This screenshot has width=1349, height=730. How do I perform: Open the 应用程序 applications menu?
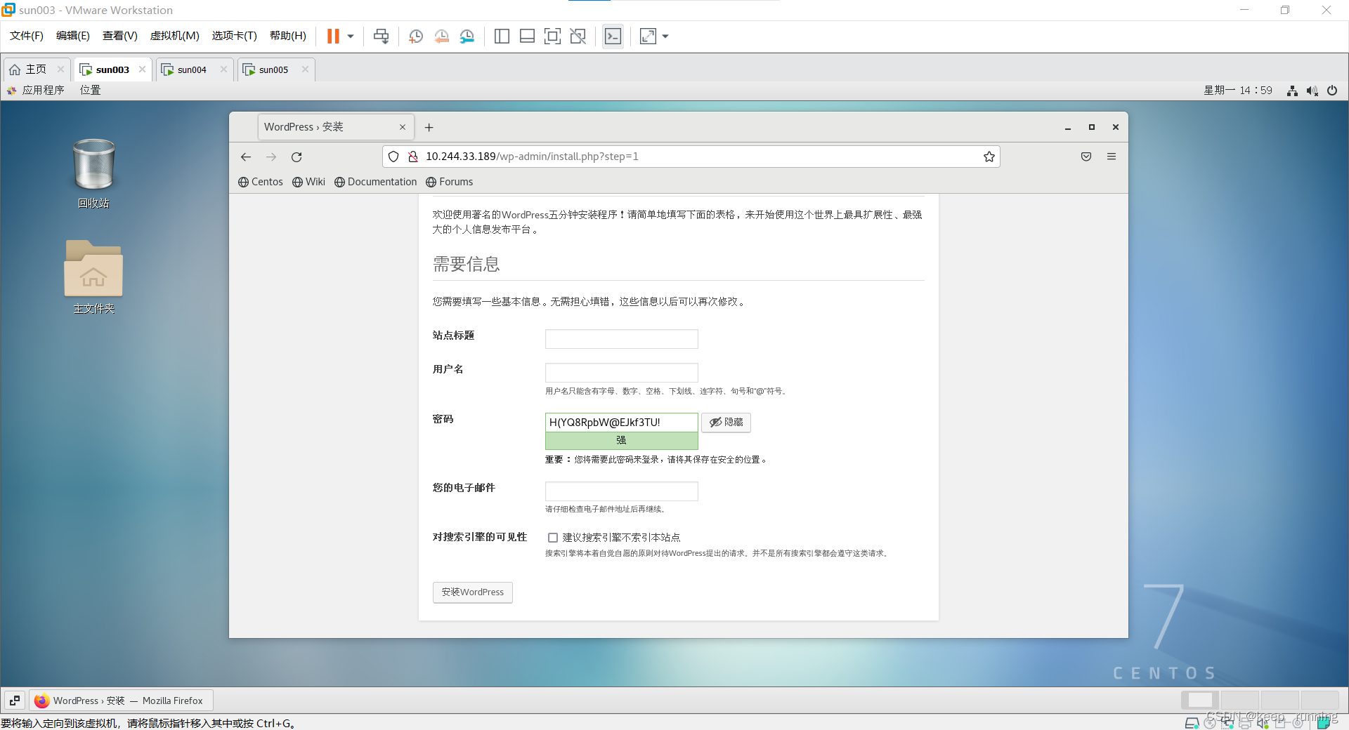click(36, 90)
